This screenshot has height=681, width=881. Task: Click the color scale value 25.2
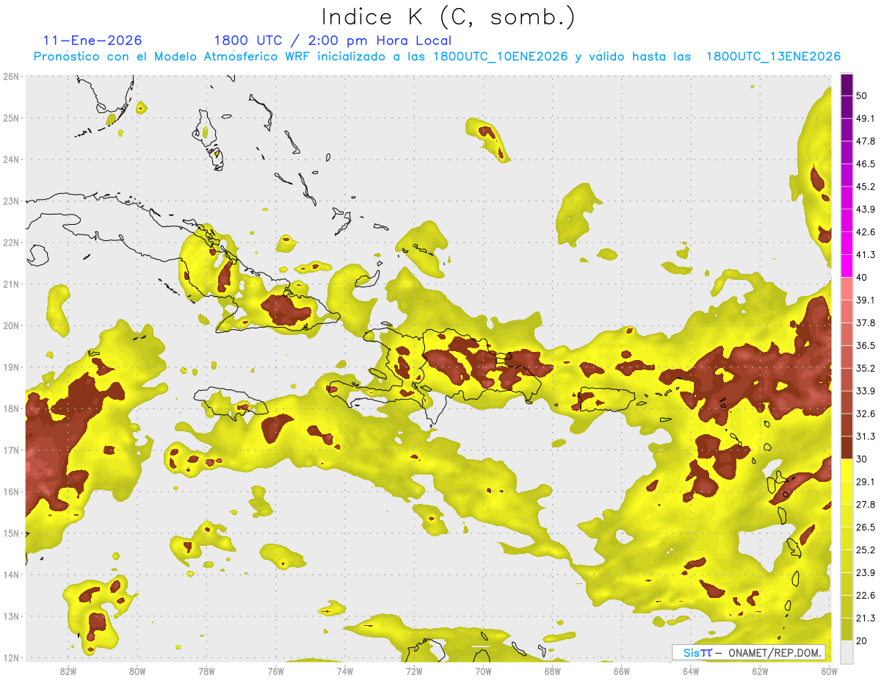(x=866, y=550)
